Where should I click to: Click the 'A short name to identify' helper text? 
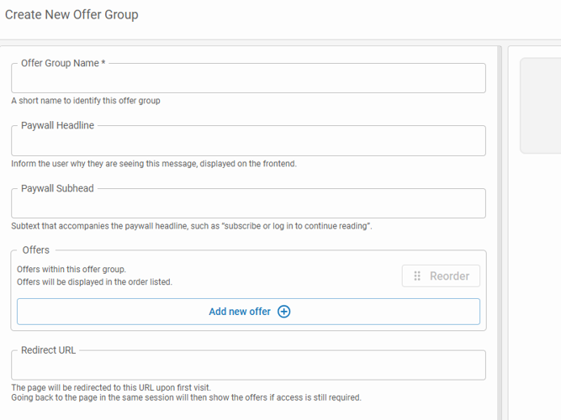point(86,101)
